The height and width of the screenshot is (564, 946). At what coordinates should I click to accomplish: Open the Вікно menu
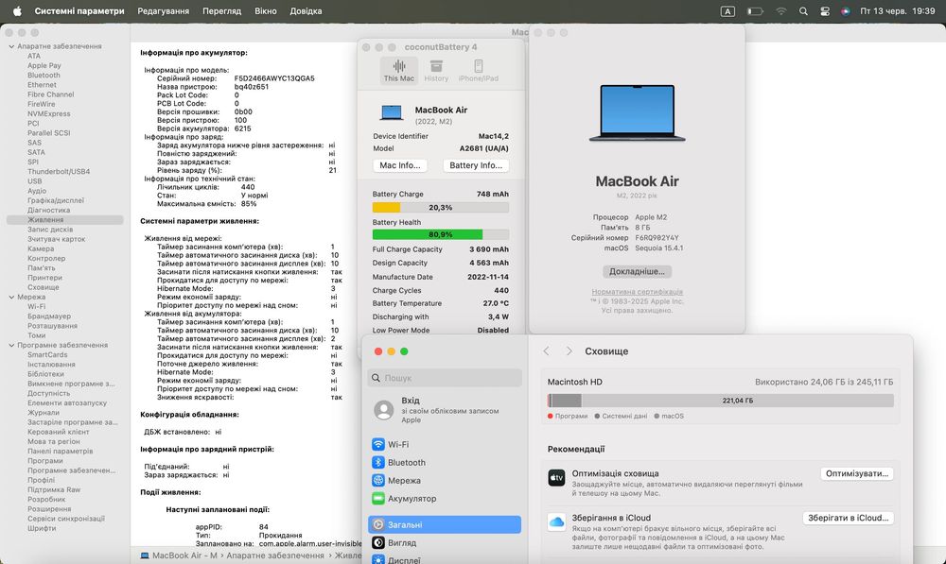click(x=266, y=10)
